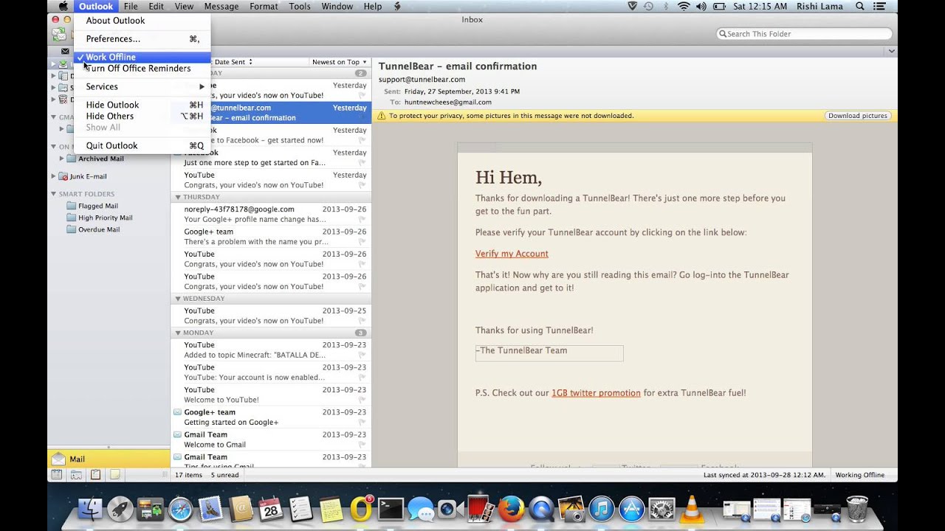The height and width of the screenshot is (531, 945).
Task: Click the Wi-Fi status icon
Action: (x=684, y=7)
